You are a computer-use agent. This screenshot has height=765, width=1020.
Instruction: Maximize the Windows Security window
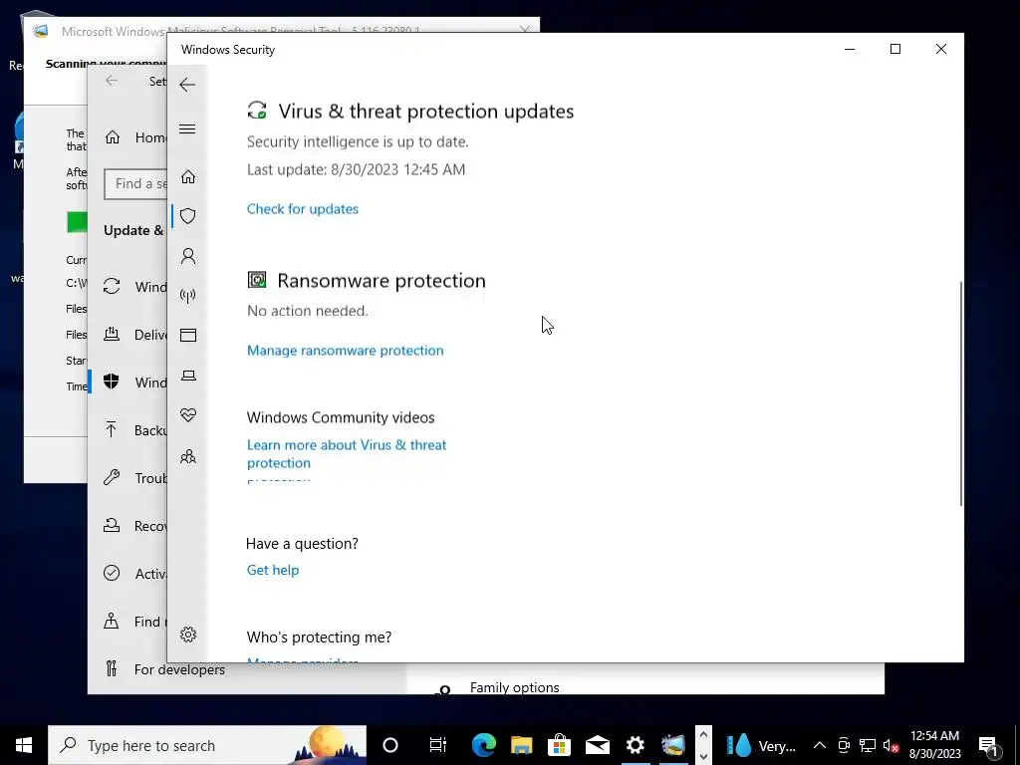(x=895, y=50)
